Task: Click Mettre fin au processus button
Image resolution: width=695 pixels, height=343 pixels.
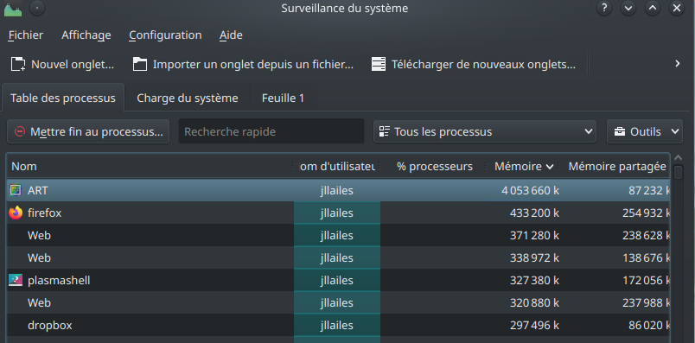Action: (88, 131)
